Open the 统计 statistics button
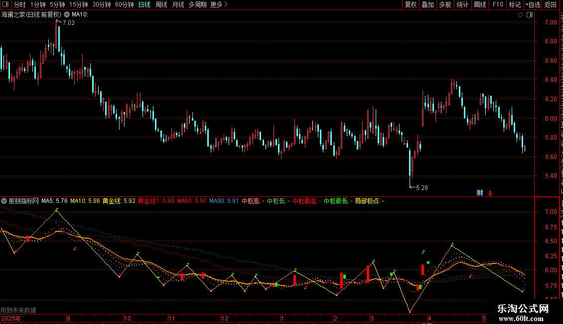Screen dimensions: 563x324 click(462, 4)
